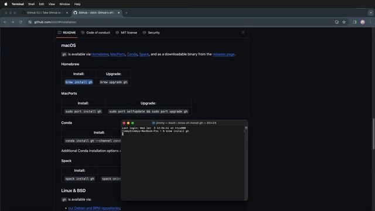Viewport: 375px width, 211px height.
Task: Open the Window menu
Action: 64,4
